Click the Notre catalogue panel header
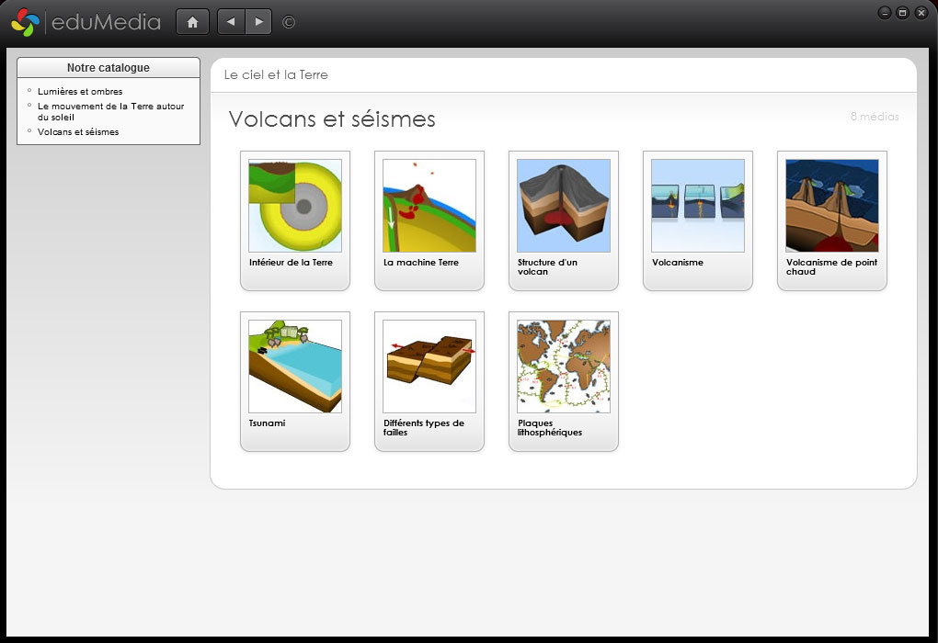The height and width of the screenshot is (643, 938). (x=109, y=68)
